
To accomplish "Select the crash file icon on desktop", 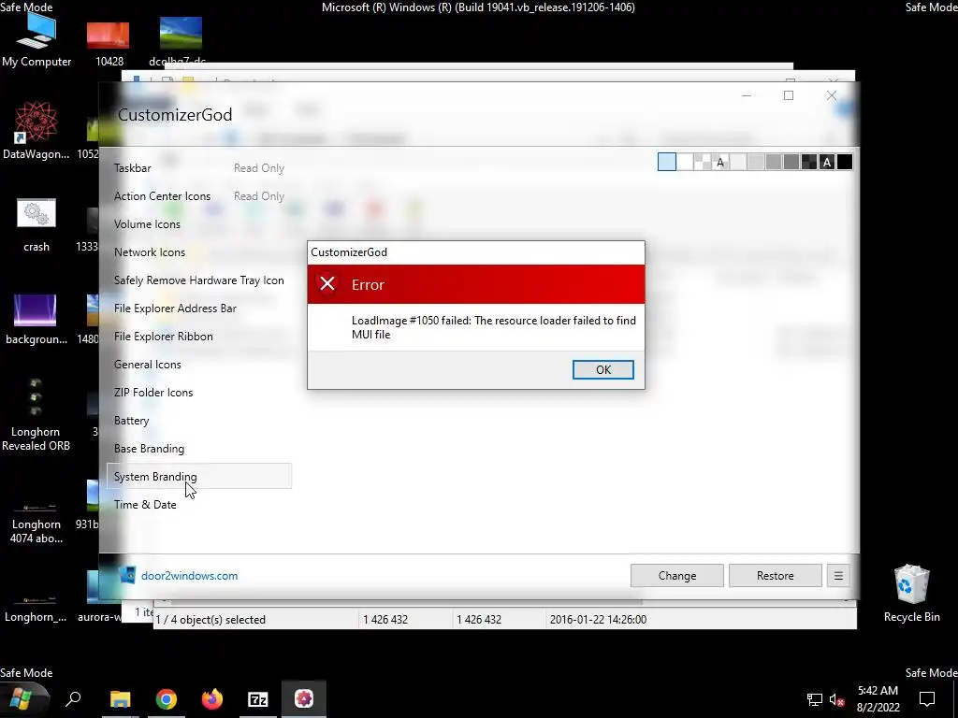I will 36,224.
